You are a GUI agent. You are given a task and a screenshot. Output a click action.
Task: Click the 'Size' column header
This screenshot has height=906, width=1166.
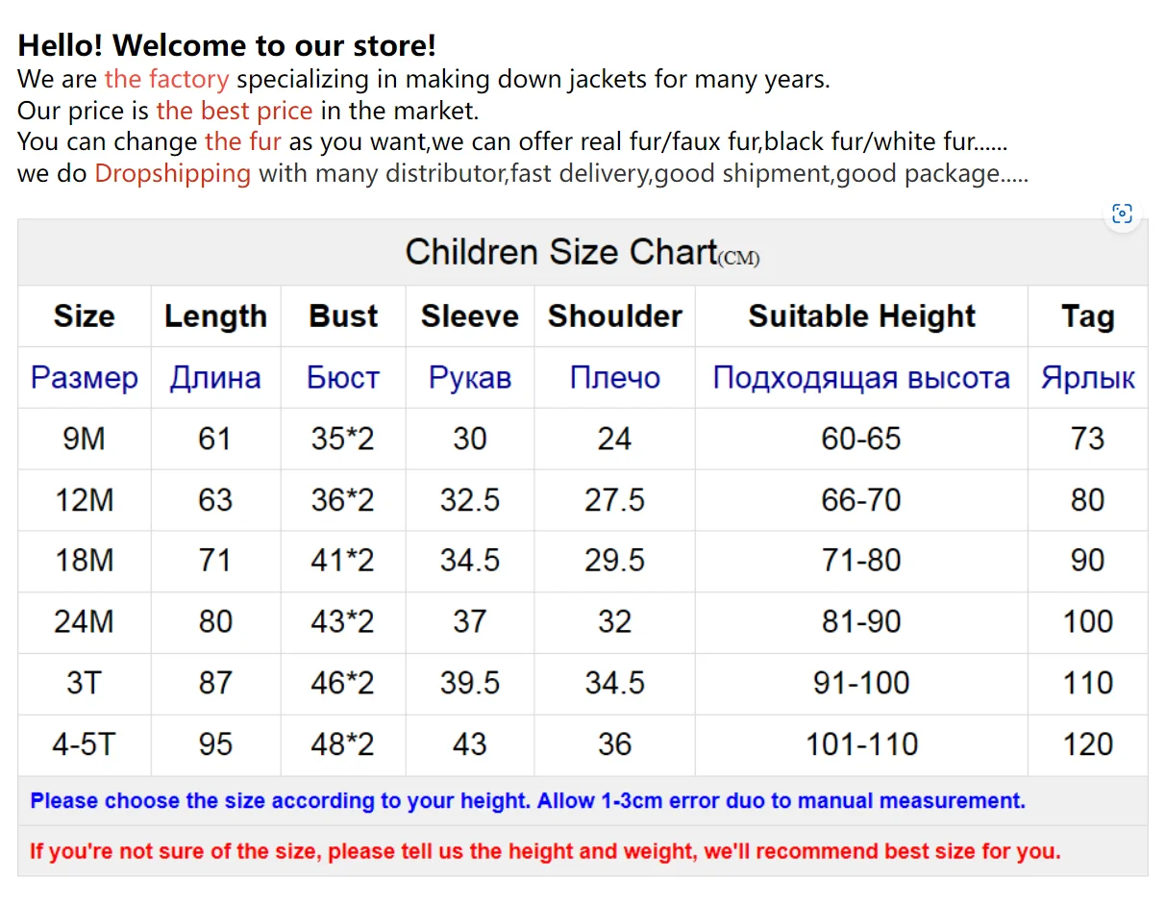(84, 316)
